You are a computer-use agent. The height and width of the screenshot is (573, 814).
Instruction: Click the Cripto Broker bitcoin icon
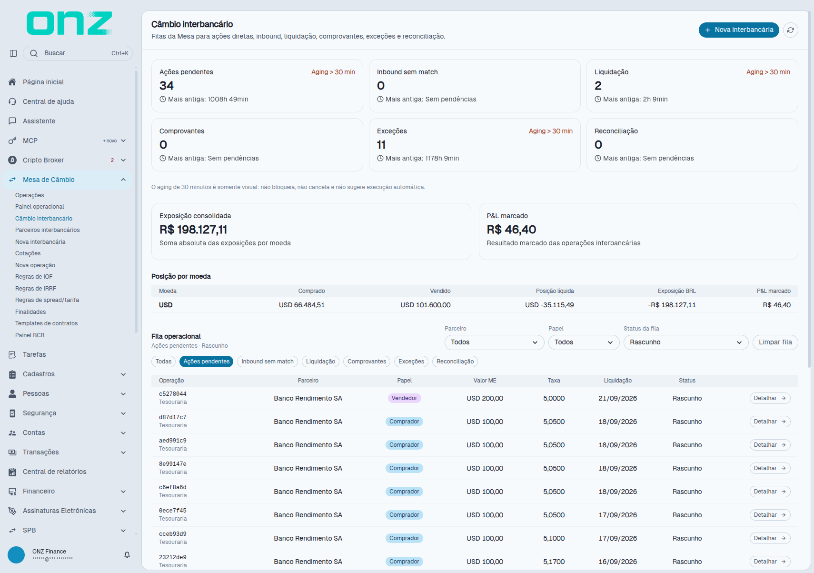pyautogui.click(x=12, y=160)
